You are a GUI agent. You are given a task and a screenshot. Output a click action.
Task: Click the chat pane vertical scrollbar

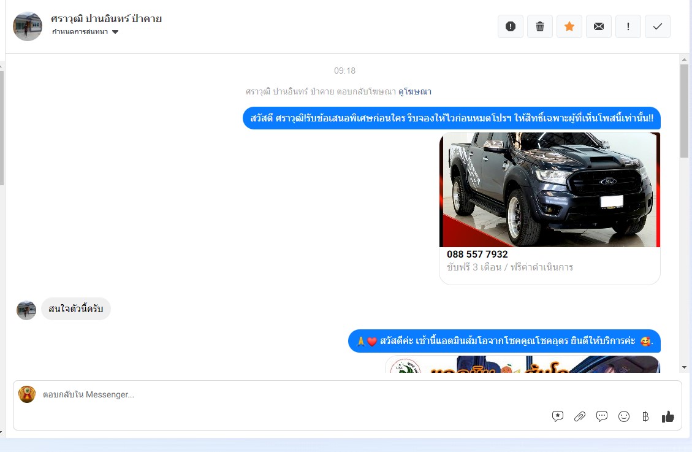[x=684, y=110]
